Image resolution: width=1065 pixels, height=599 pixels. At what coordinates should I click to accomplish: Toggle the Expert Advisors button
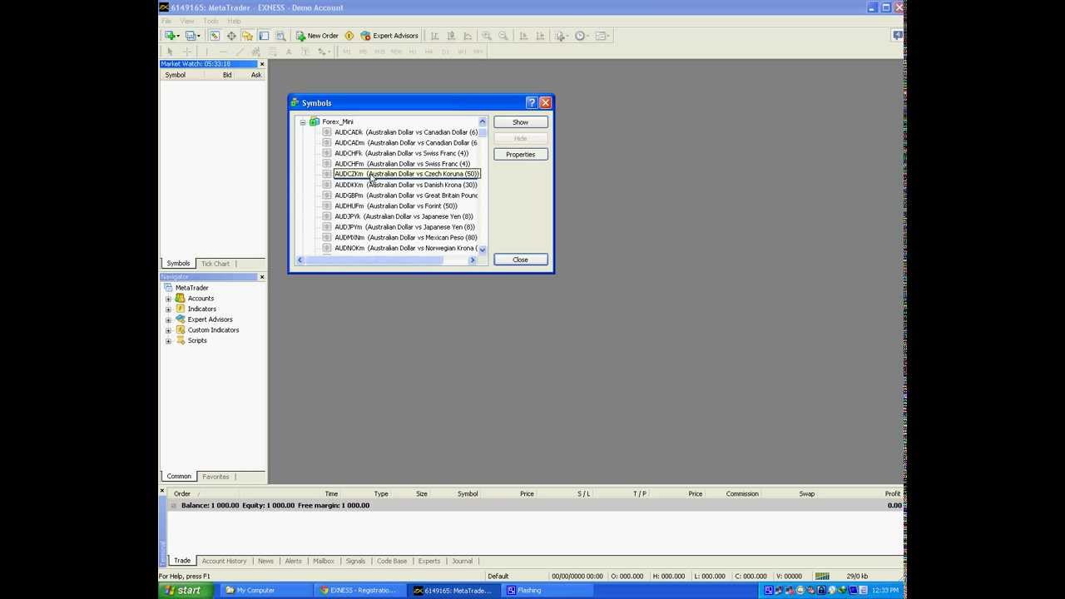(389, 36)
